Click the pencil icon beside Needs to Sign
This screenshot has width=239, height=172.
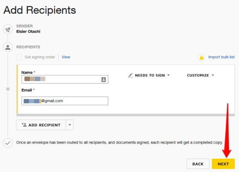[131, 75]
